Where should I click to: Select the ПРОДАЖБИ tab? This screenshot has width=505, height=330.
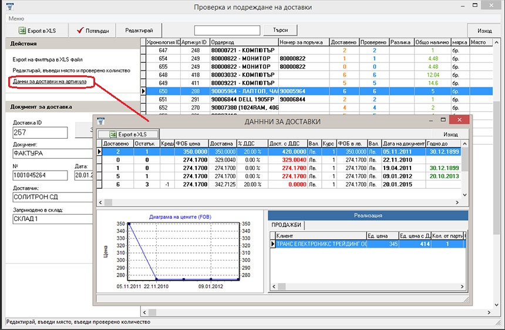pyautogui.click(x=286, y=225)
